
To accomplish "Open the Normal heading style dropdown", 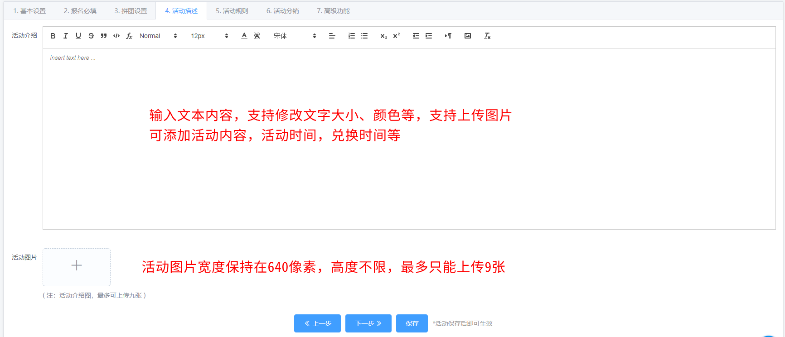I will point(158,36).
